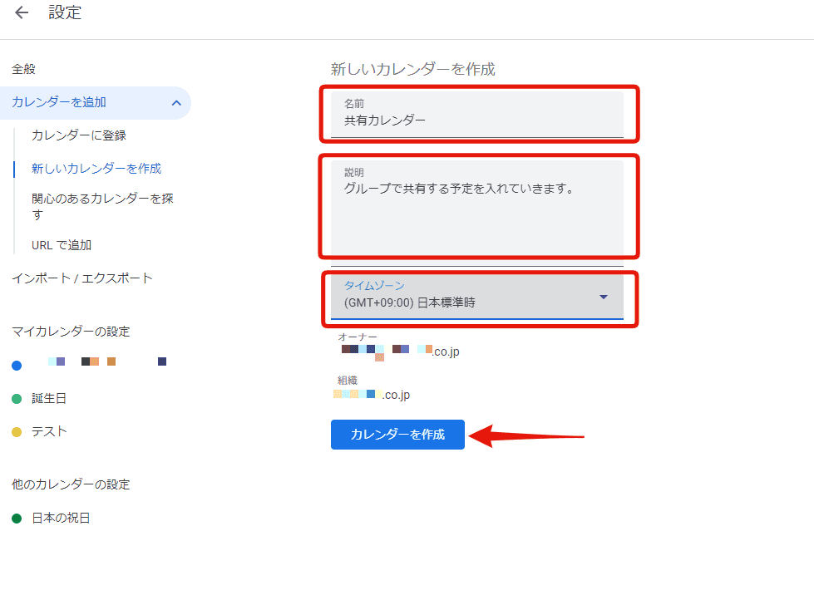Choose URL で追加 option
The image size is (814, 590).
pos(62,245)
